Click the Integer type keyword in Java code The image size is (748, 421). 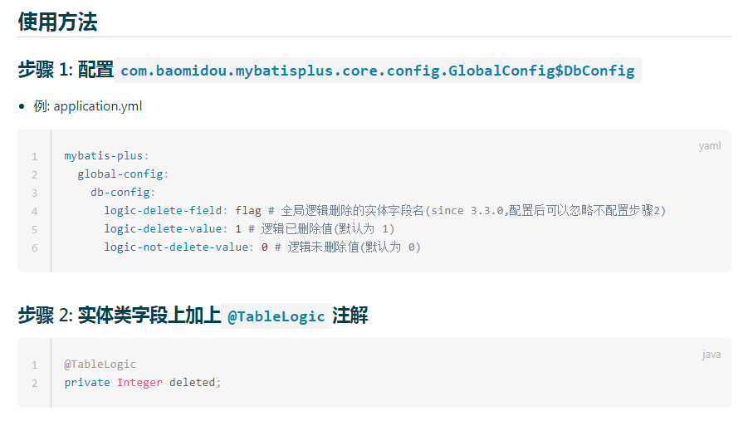point(139,383)
